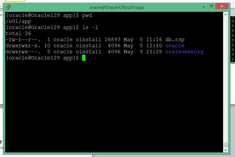Click the terminal scrollbar thumb

pyautogui.click(x=225, y=145)
